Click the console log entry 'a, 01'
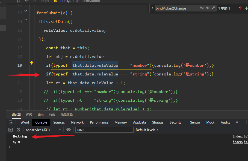Viewport: 248px width, 161px height. coord(17,142)
